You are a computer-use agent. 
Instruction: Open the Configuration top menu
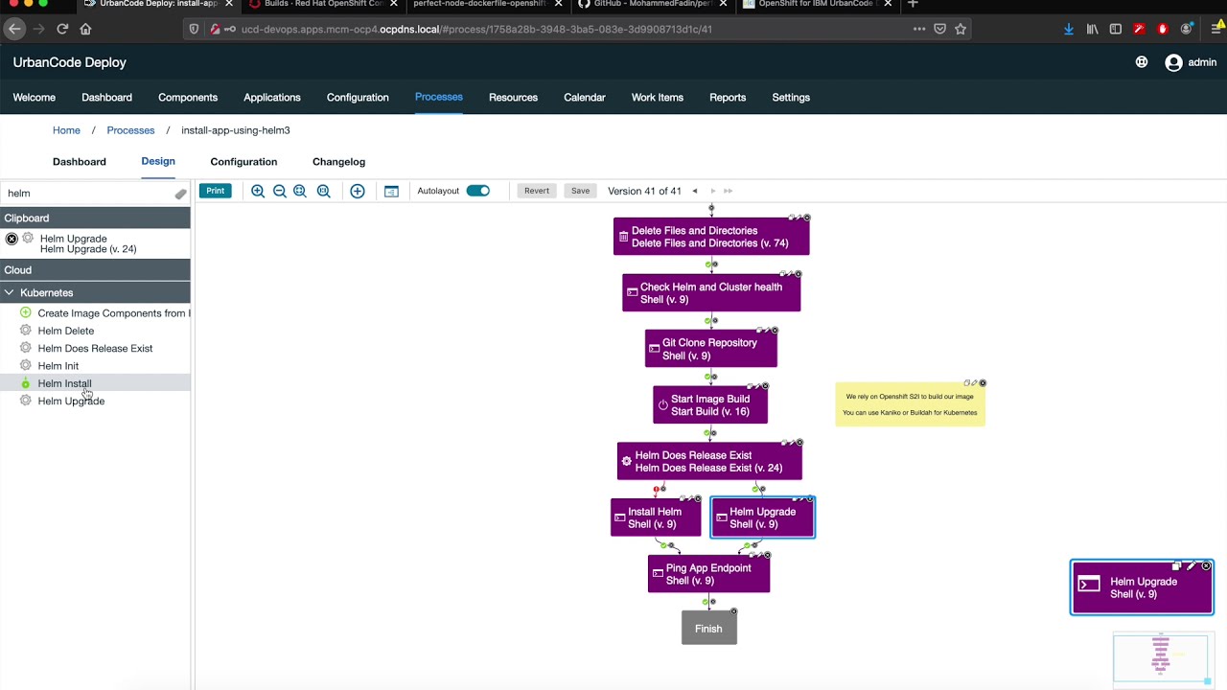[358, 97]
